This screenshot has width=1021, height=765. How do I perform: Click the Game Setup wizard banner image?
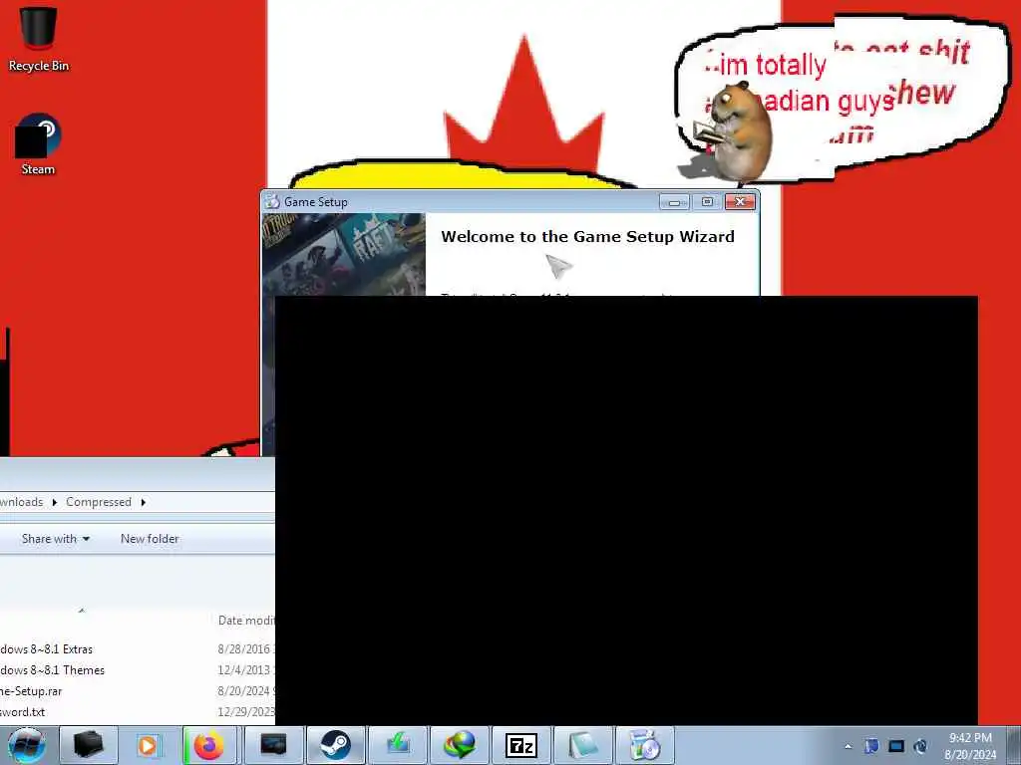pos(344,255)
